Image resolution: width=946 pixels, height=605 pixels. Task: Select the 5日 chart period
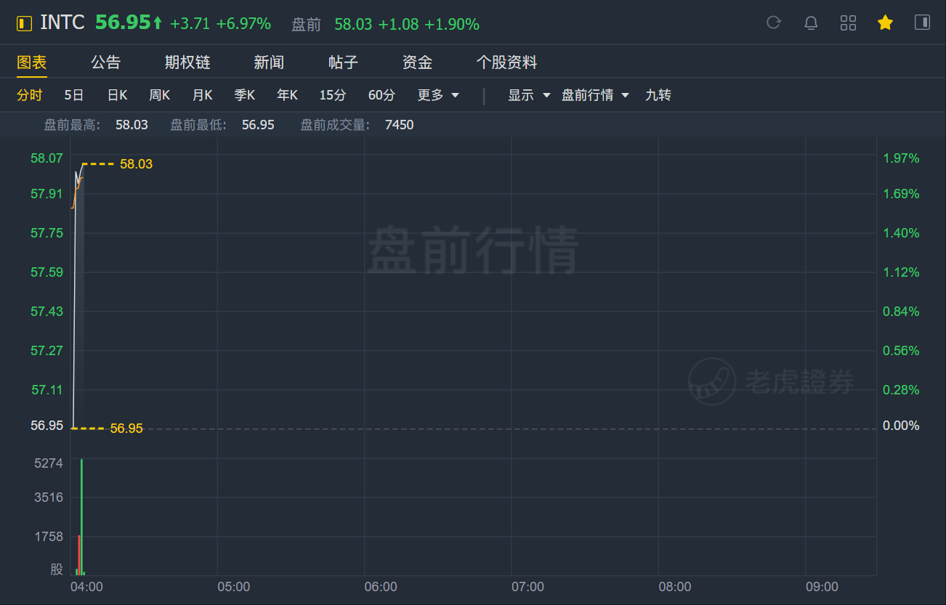click(x=74, y=95)
